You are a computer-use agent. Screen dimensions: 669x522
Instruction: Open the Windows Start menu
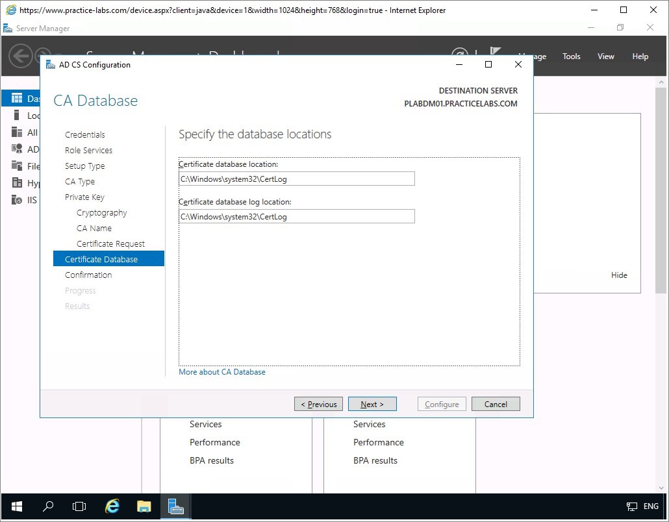pyautogui.click(x=17, y=506)
